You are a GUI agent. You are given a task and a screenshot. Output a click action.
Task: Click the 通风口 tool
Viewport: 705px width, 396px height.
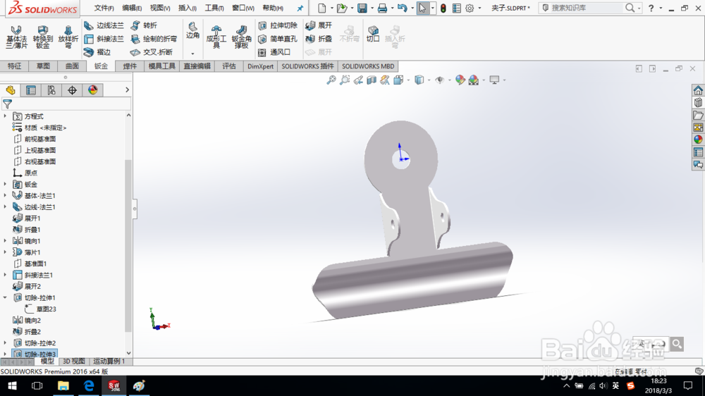[x=275, y=52]
